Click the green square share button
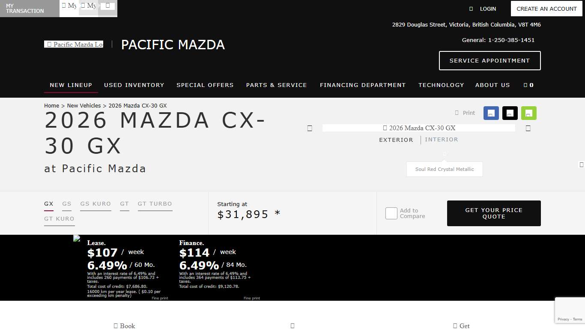The width and height of the screenshot is (585, 329). coord(528,113)
